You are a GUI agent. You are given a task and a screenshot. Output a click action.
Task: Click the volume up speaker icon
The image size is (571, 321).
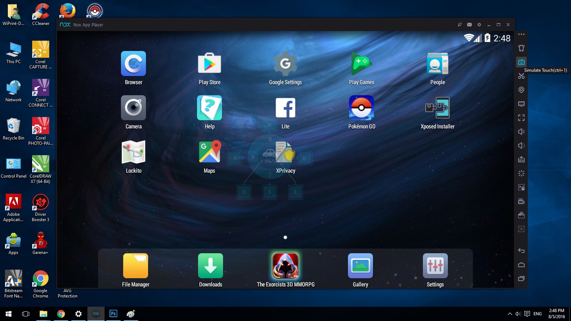tap(521, 132)
